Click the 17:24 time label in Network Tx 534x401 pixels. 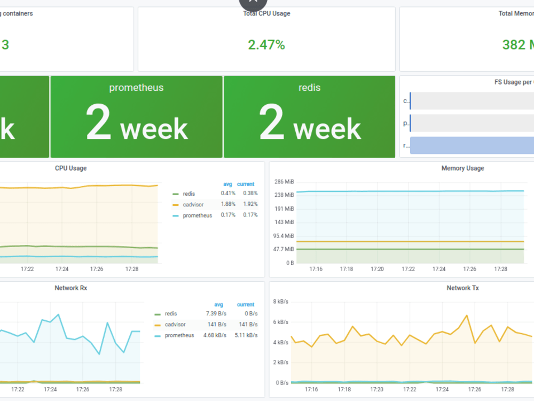tap(442, 389)
